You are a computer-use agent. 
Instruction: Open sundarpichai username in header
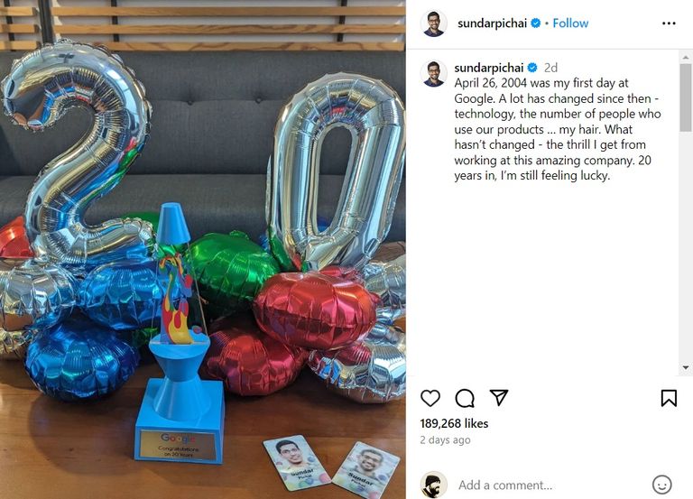492,23
